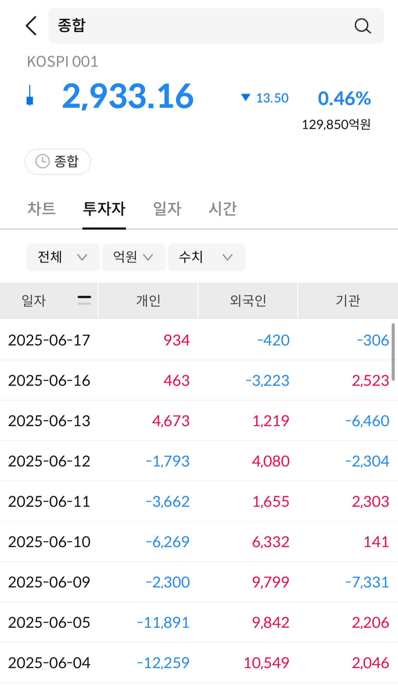Viewport: 398px width, 692px height.
Task: Open the 일자 tab
Action: [167, 208]
